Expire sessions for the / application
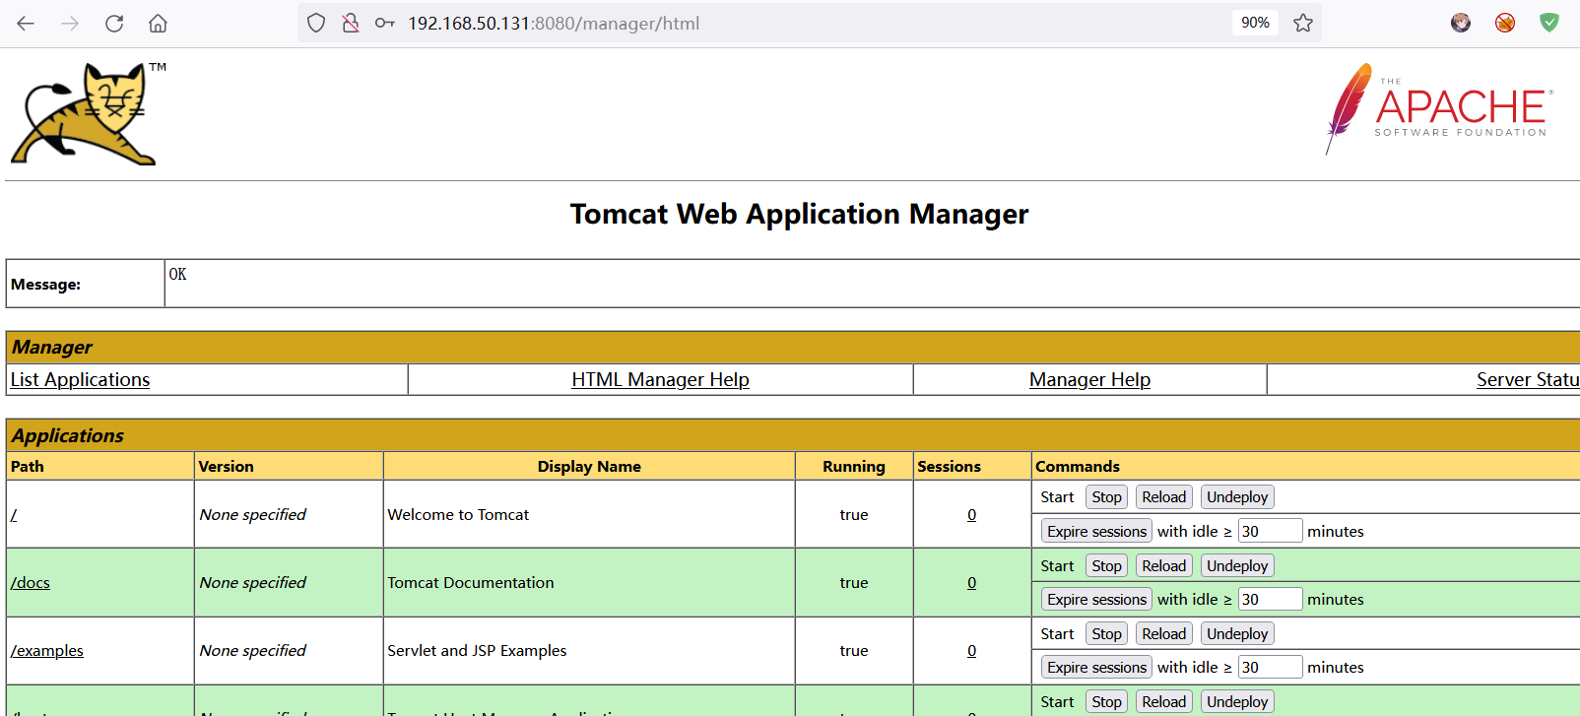The width and height of the screenshot is (1580, 716). 1096,531
